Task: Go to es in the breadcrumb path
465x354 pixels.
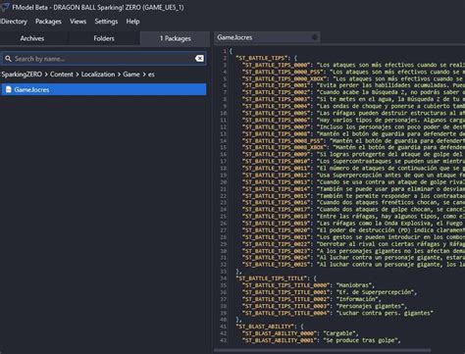Action: (151, 75)
